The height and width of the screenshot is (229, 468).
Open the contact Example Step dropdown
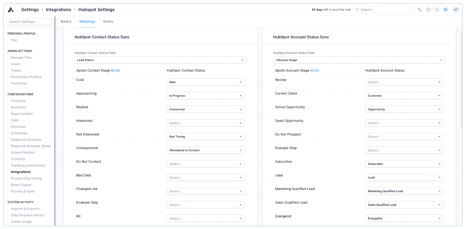tap(205, 205)
